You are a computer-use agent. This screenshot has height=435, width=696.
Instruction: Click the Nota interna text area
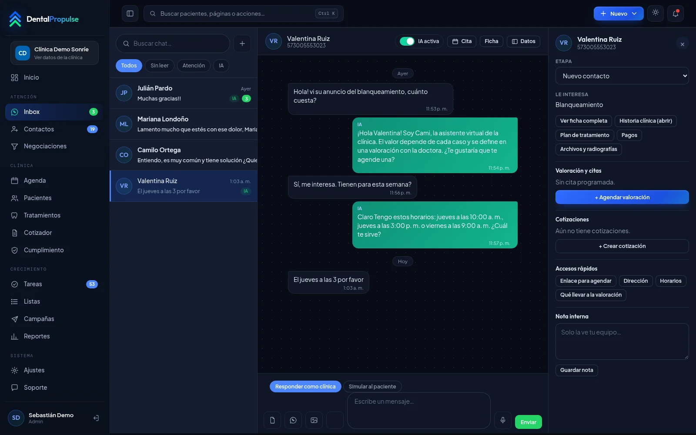pos(622,341)
